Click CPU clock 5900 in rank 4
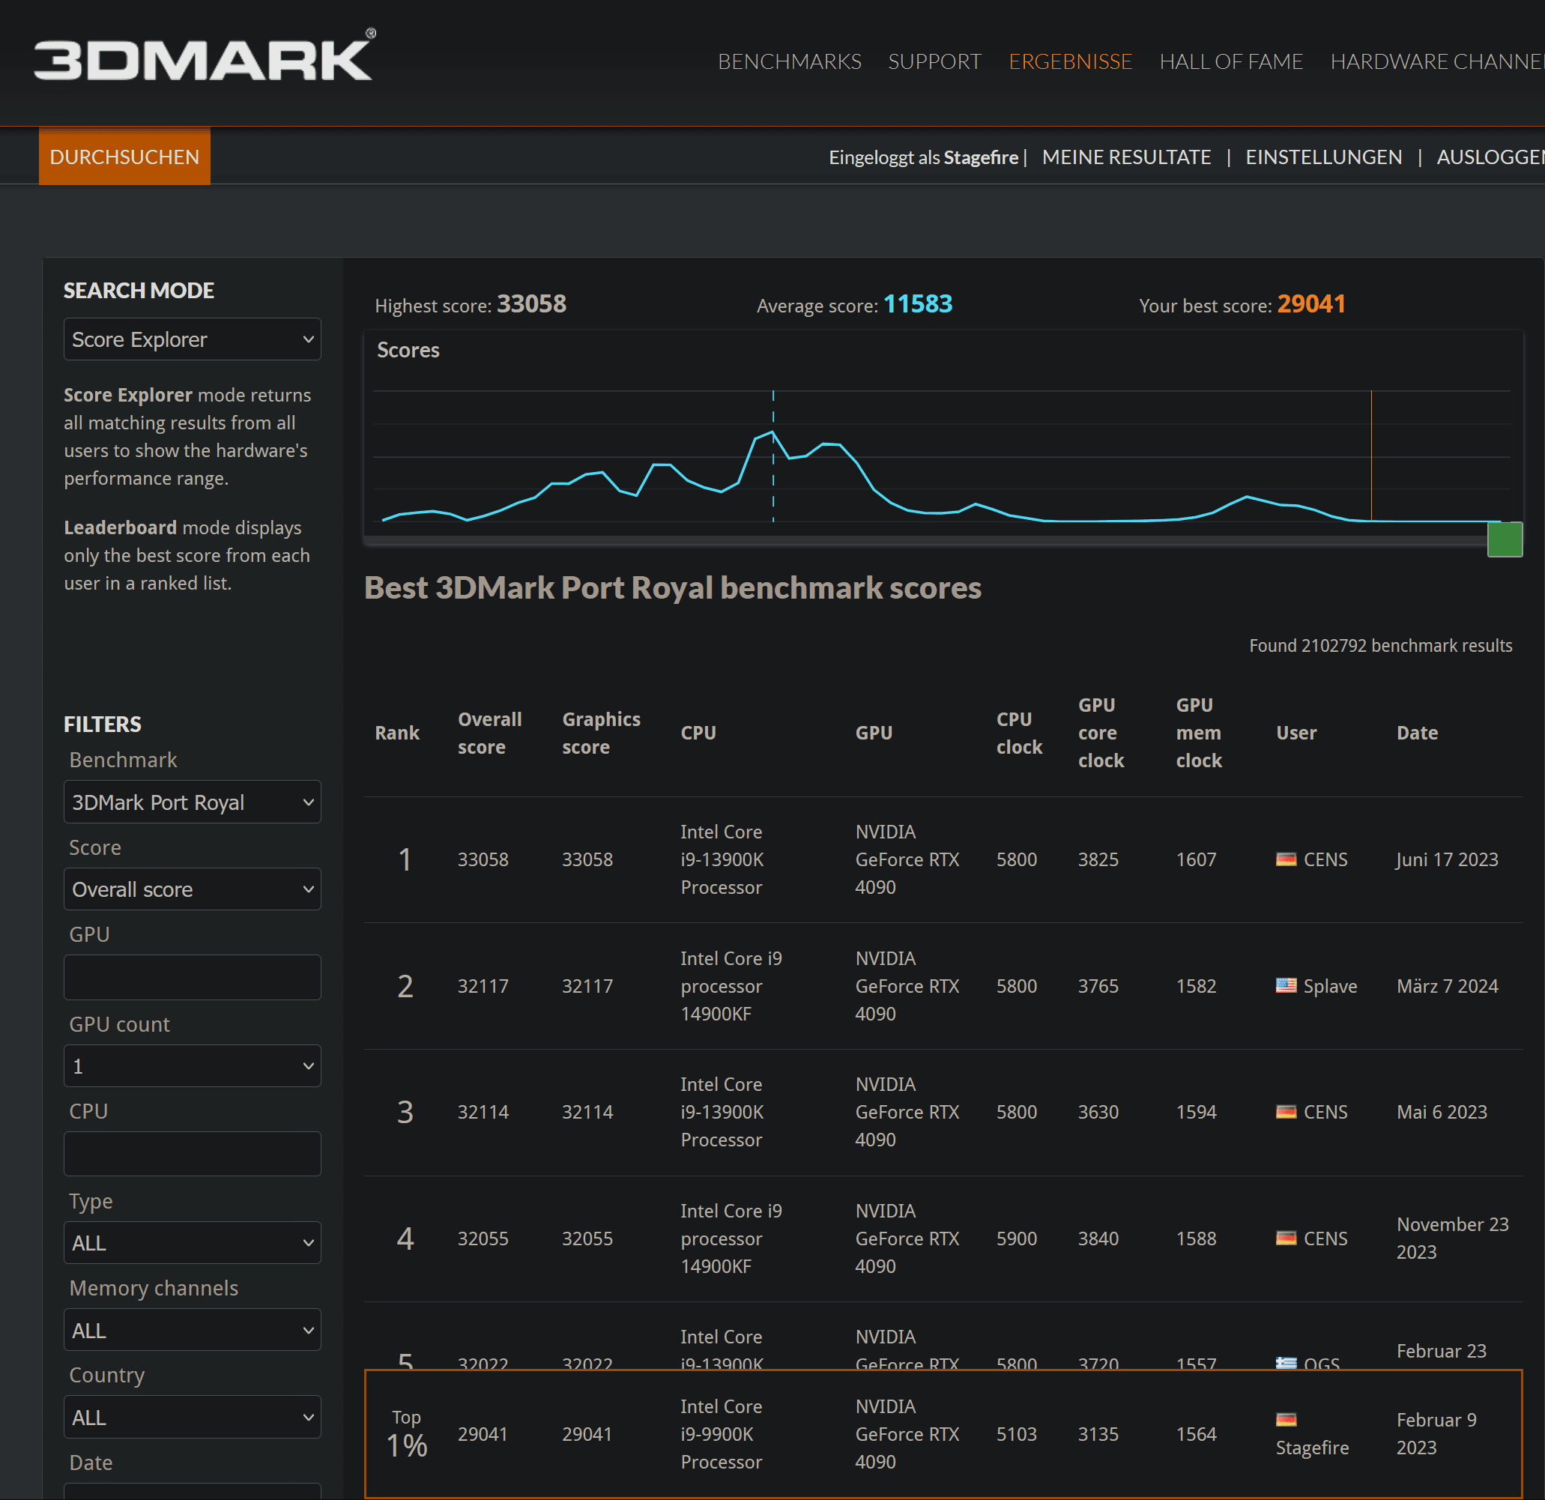Image resolution: width=1545 pixels, height=1500 pixels. tap(1015, 1239)
